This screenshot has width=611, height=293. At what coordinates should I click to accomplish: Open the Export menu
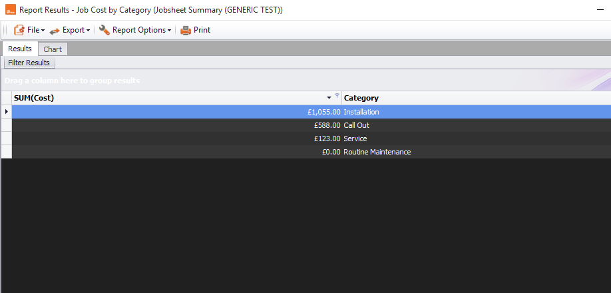(x=70, y=30)
